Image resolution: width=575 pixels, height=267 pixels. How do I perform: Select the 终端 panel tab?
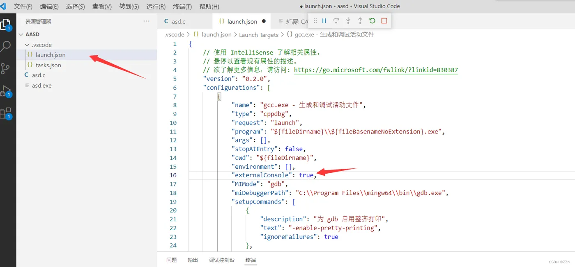(x=251, y=260)
